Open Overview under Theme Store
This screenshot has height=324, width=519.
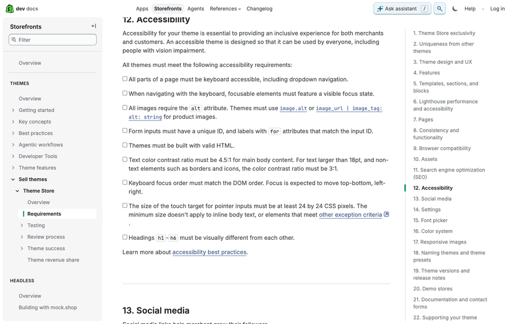pyautogui.click(x=38, y=202)
